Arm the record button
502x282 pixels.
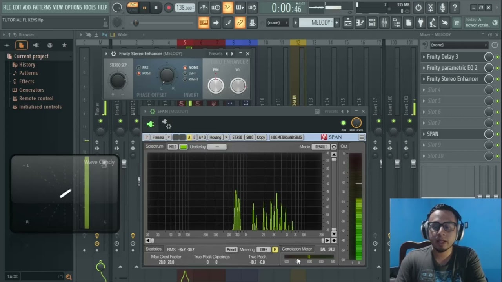click(x=168, y=7)
